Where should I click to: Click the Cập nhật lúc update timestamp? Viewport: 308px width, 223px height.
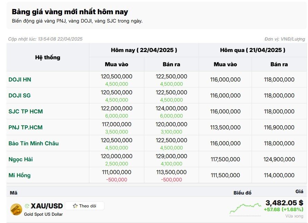[45, 39]
